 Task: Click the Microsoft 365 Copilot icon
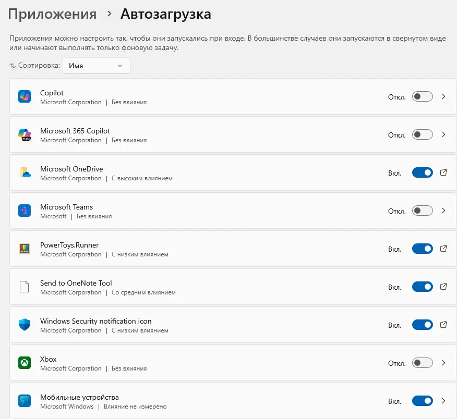tap(25, 134)
